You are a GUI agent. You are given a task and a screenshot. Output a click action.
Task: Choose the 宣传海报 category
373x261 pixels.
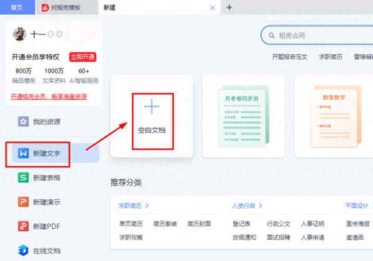pyautogui.click(x=358, y=224)
